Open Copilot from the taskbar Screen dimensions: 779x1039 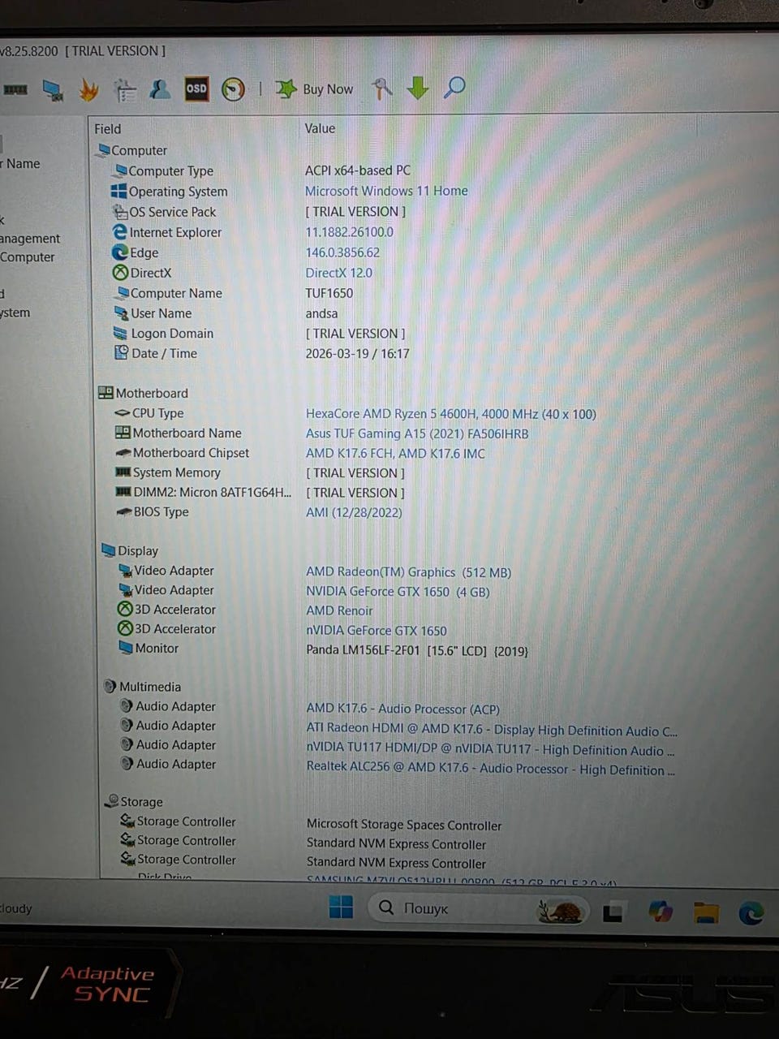pyautogui.click(x=661, y=912)
